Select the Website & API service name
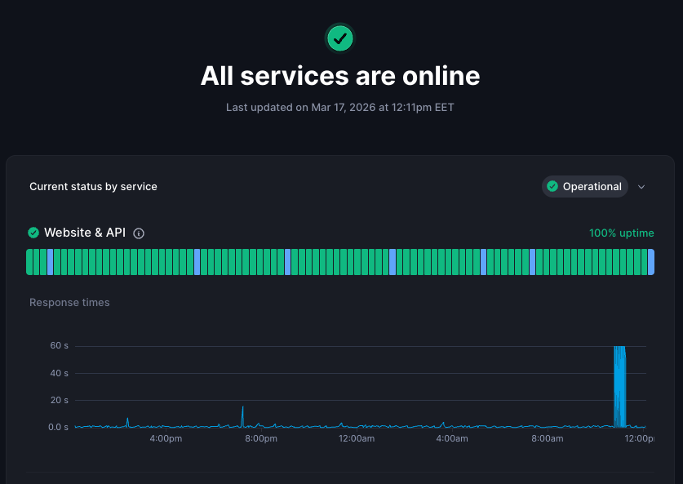 85,233
